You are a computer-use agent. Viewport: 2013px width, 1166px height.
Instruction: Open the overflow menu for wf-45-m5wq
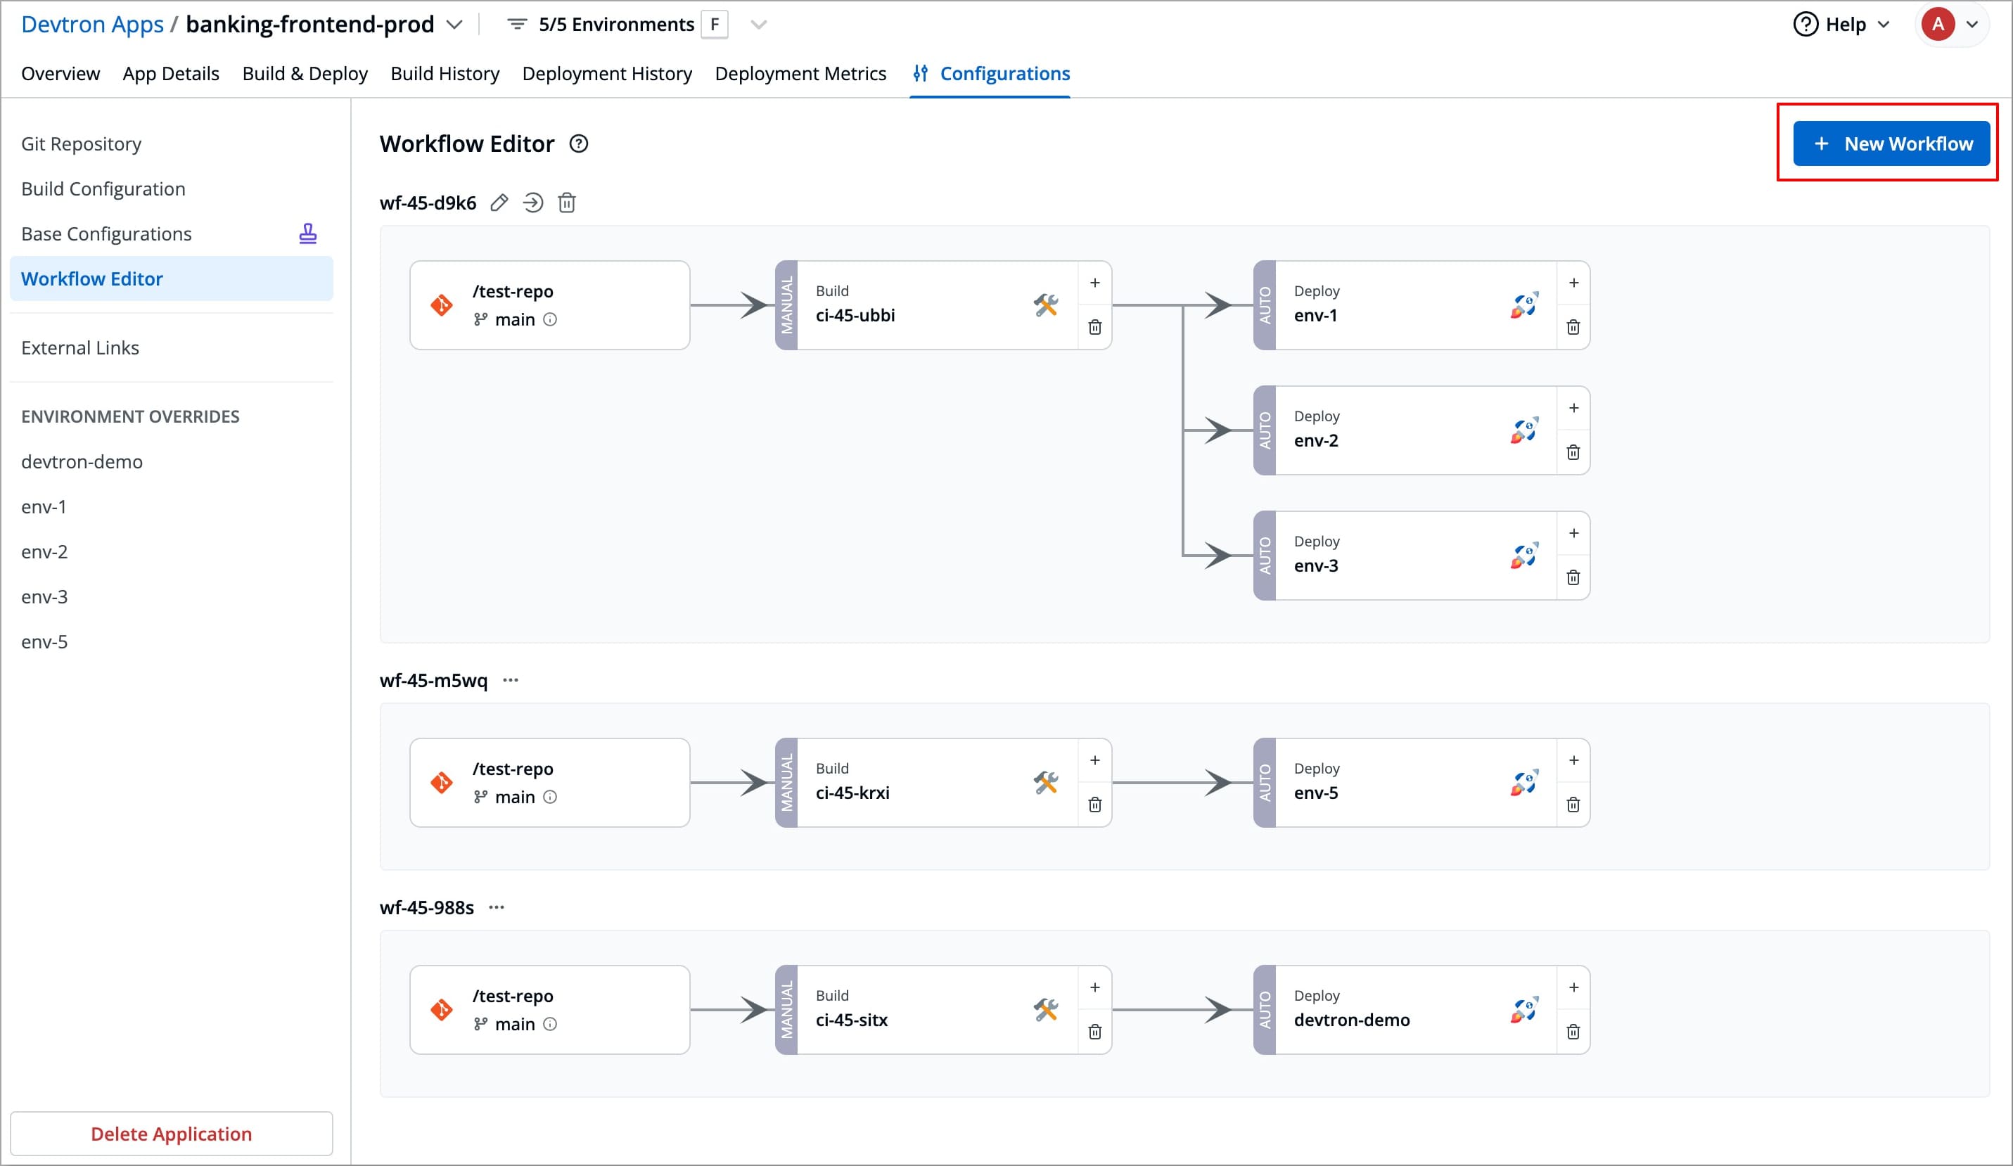(511, 679)
